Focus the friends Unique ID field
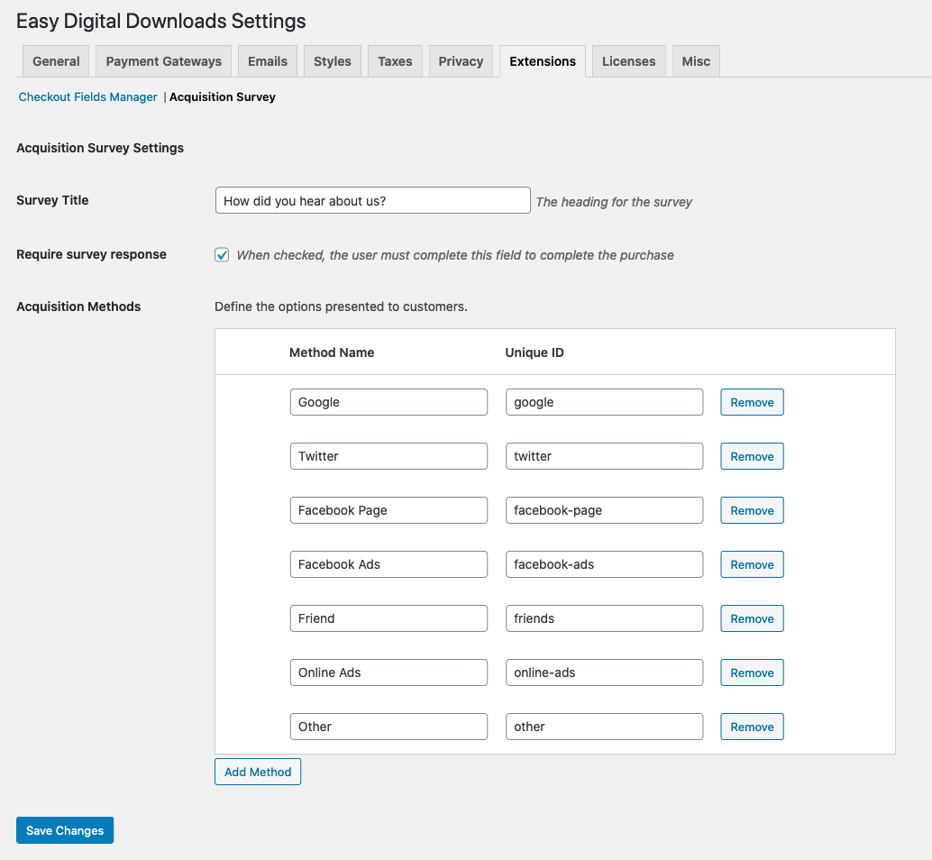This screenshot has height=860, width=932. [604, 618]
